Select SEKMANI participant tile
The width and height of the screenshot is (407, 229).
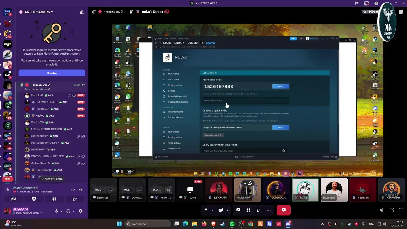[219, 190]
